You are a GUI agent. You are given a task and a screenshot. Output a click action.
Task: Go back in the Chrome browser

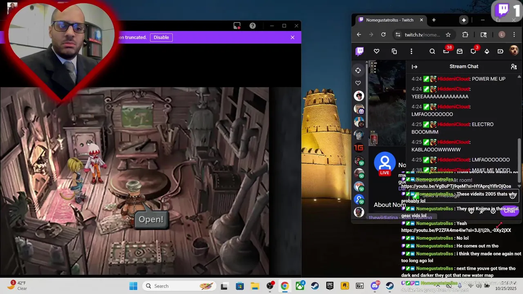(x=359, y=35)
